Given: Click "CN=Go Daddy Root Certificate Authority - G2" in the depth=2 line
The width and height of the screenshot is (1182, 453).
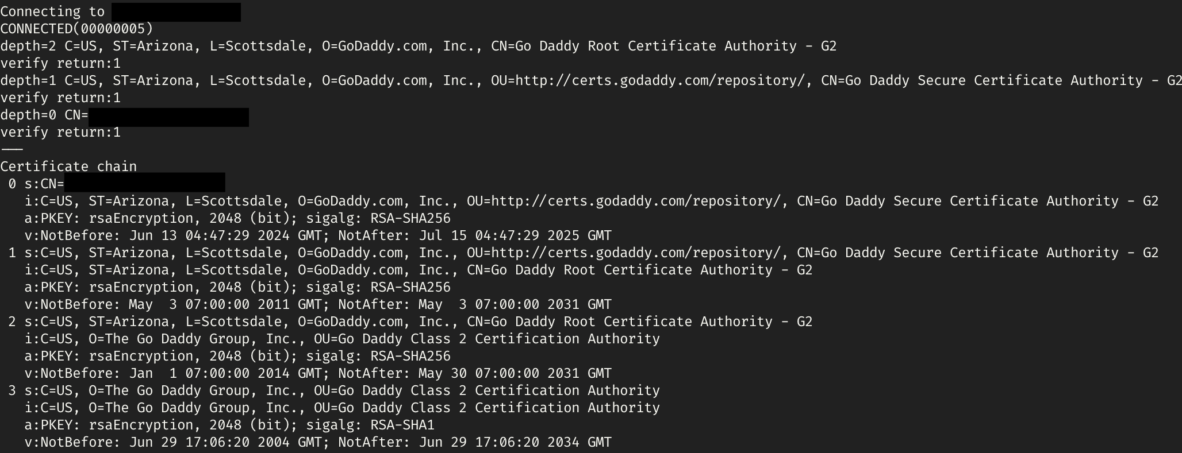Looking at the screenshot, I should [664, 46].
